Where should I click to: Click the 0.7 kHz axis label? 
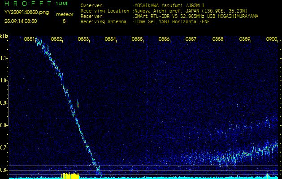click(x=4, y=148)
